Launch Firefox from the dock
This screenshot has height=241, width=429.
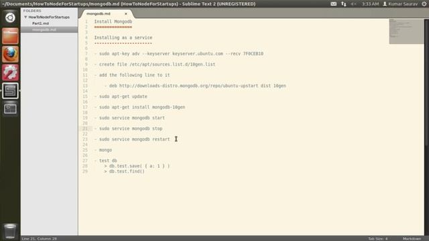(10, 54)
